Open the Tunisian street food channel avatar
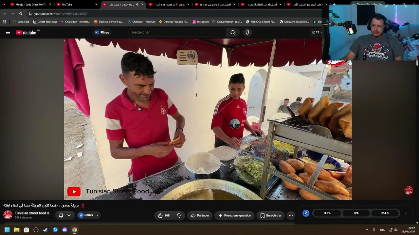419x235 pixels. [x=8, y=215]
